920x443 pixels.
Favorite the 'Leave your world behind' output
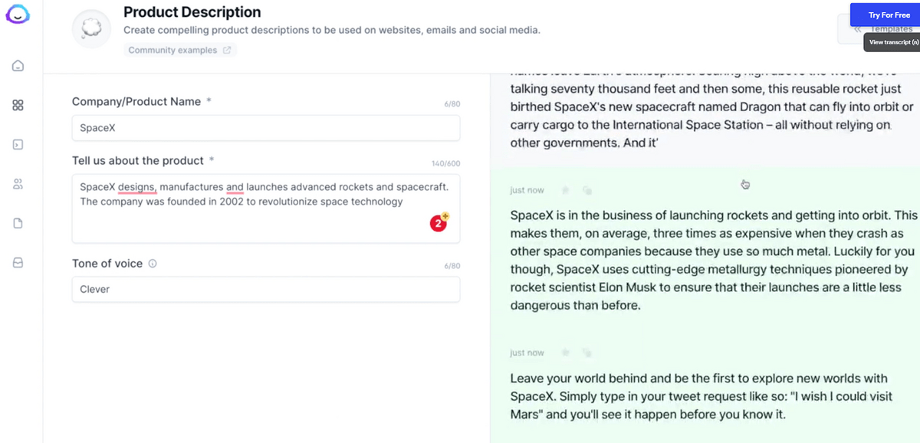click(x=565, y=353)
